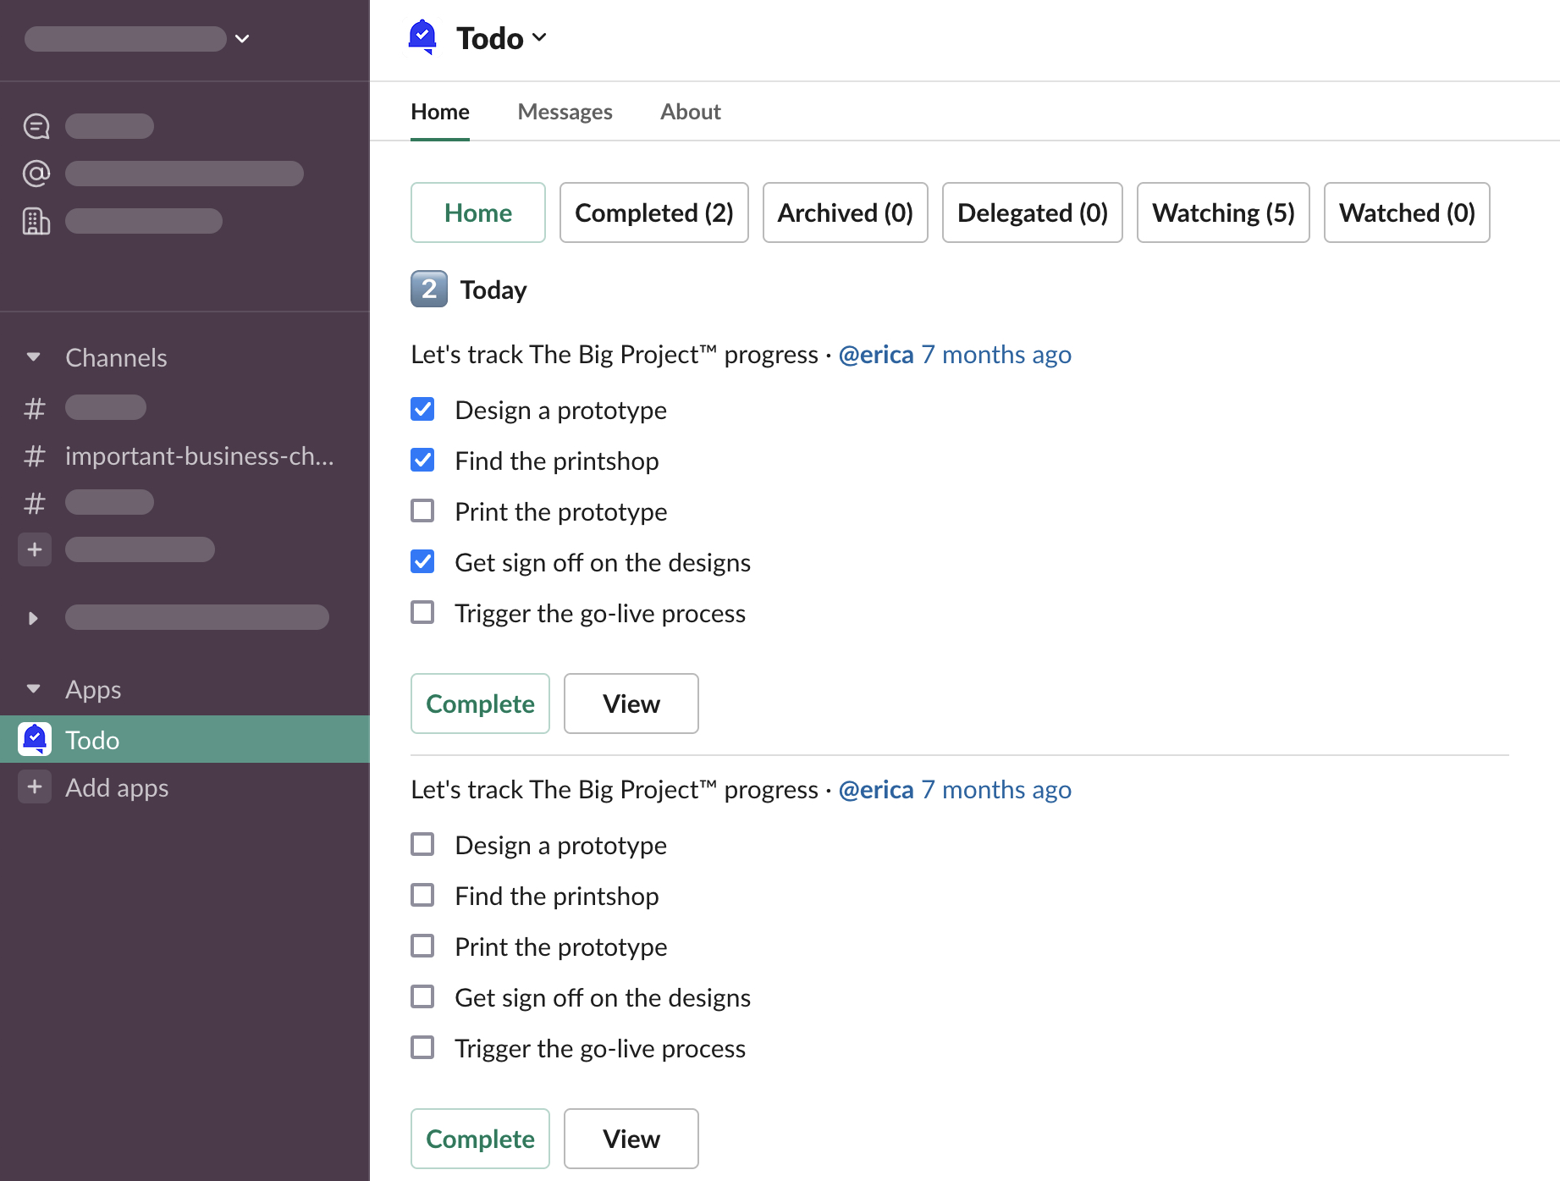Open the Todo title dropdown chevron
The height and width of the screenshot is (1181, 1560).
539,38
